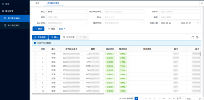204x100 pixels.
Task: Go to page 2
Action: tap(141, 98)
